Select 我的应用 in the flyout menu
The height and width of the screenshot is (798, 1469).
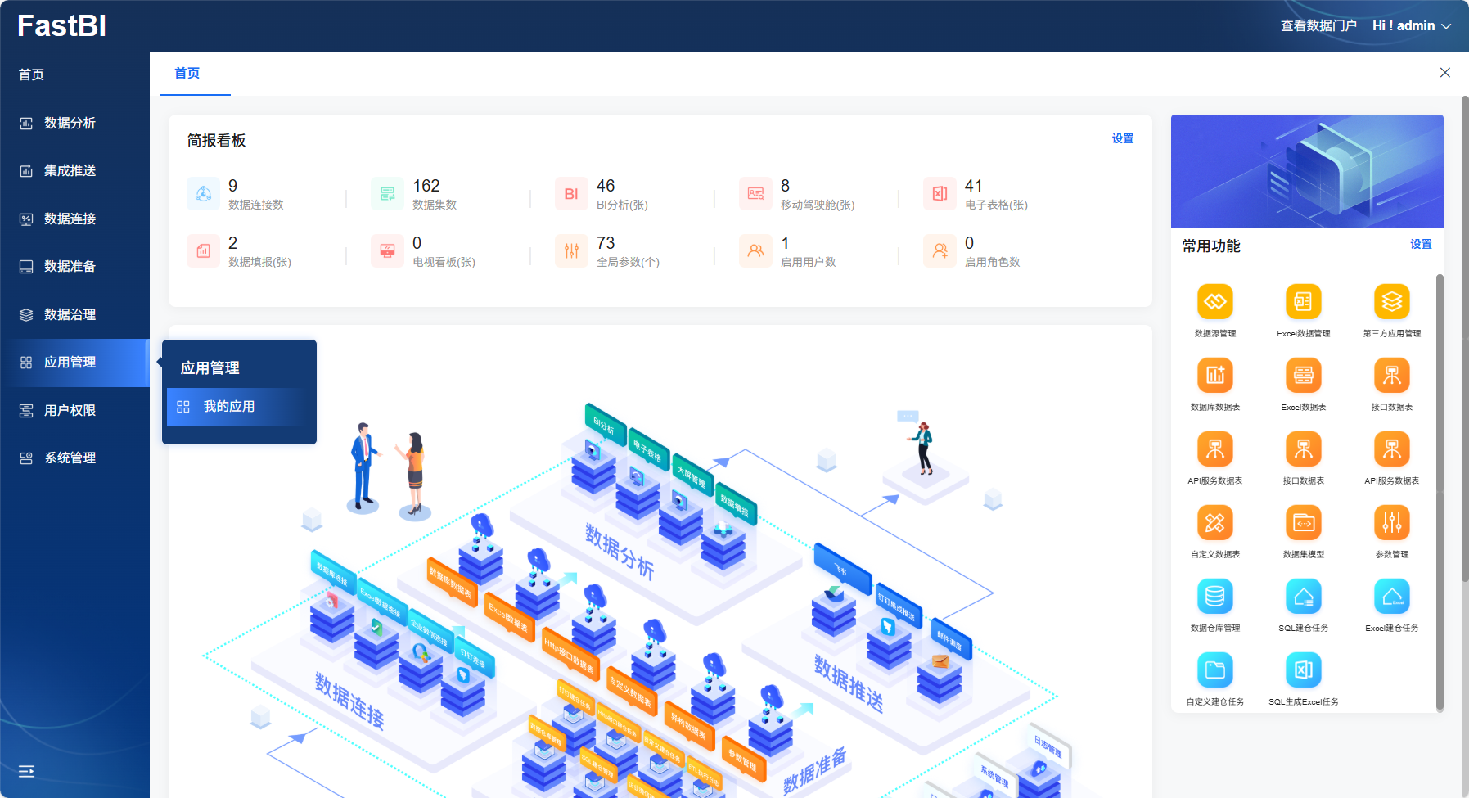229,407
